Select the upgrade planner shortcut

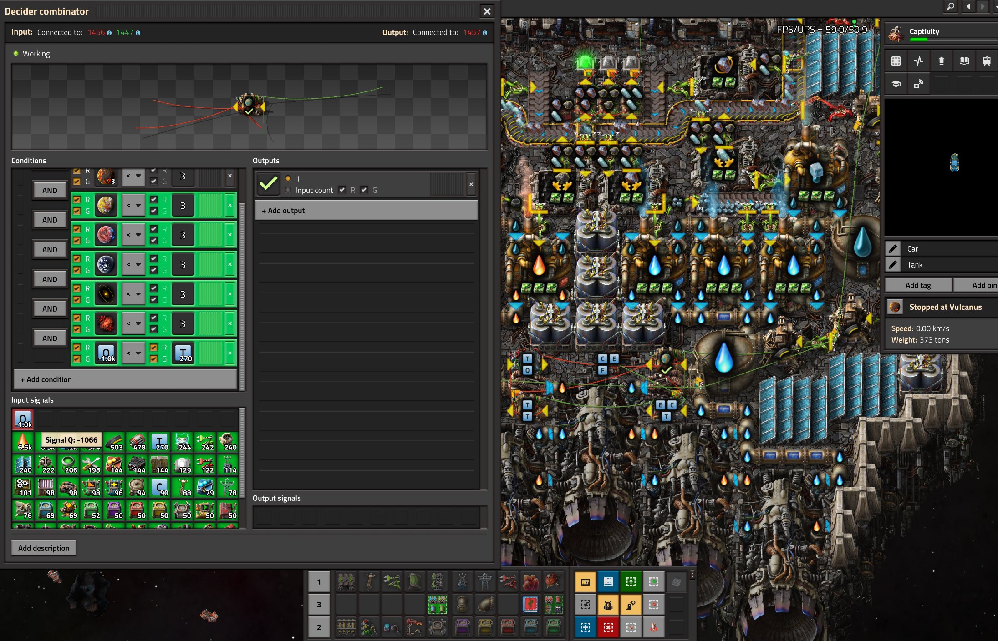point(631,582)
